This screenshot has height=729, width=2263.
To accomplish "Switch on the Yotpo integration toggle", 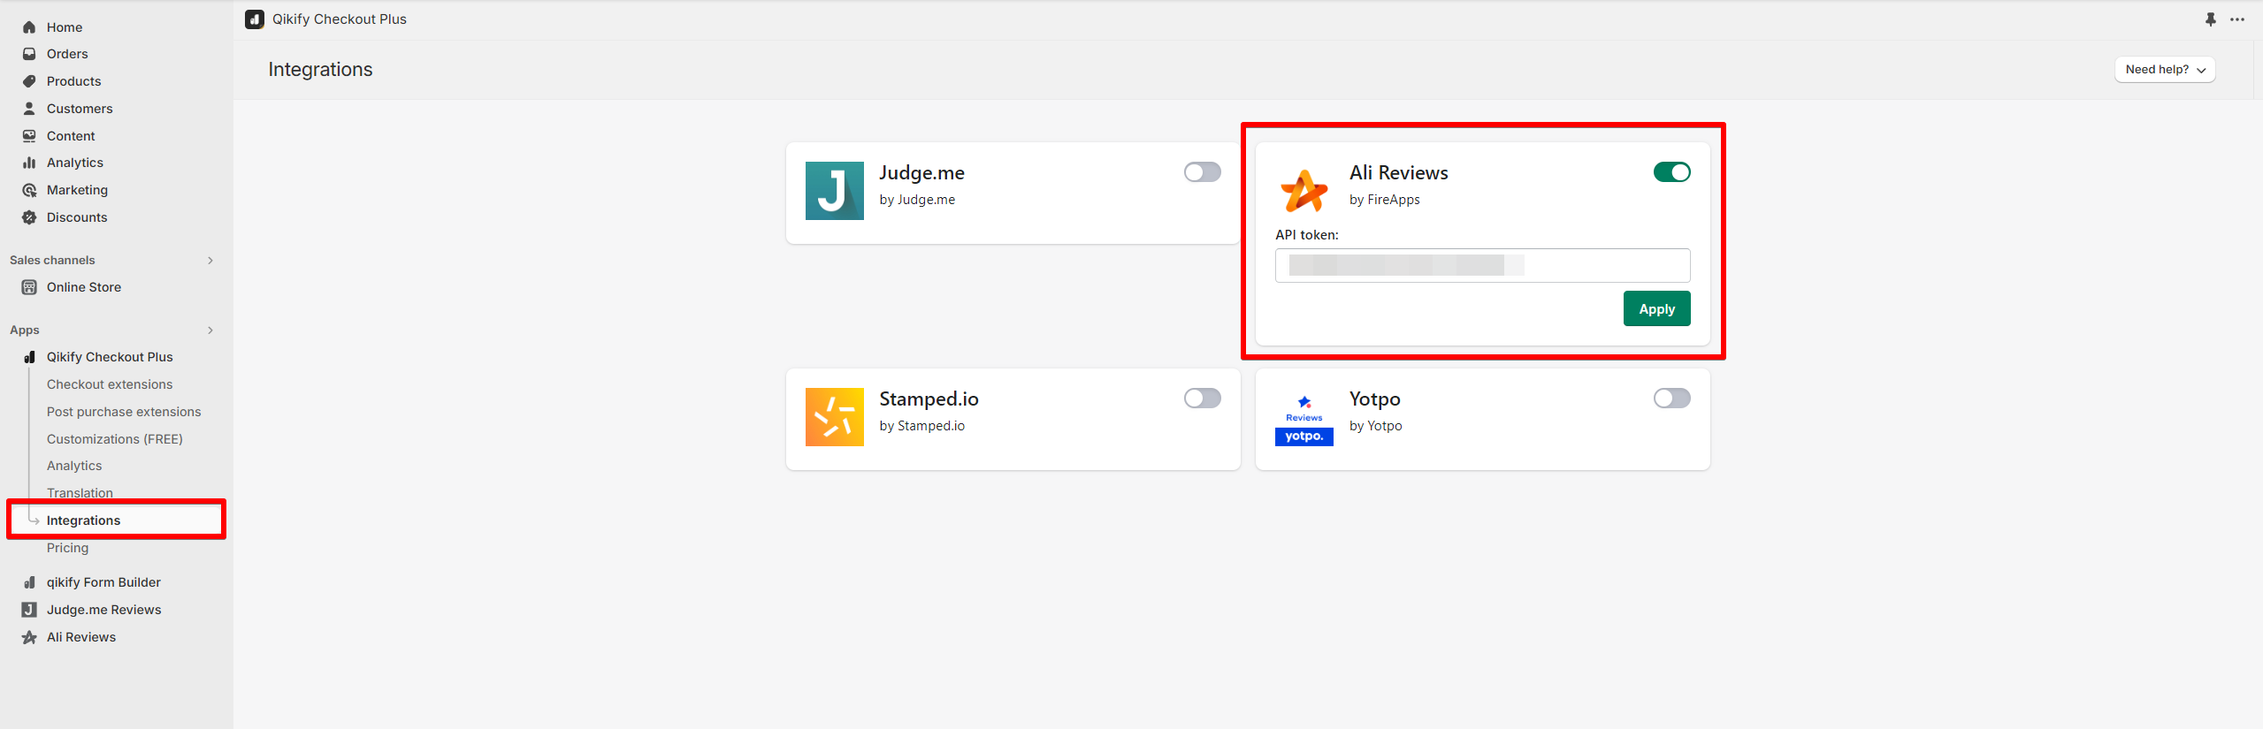I will pos(1672,399).
